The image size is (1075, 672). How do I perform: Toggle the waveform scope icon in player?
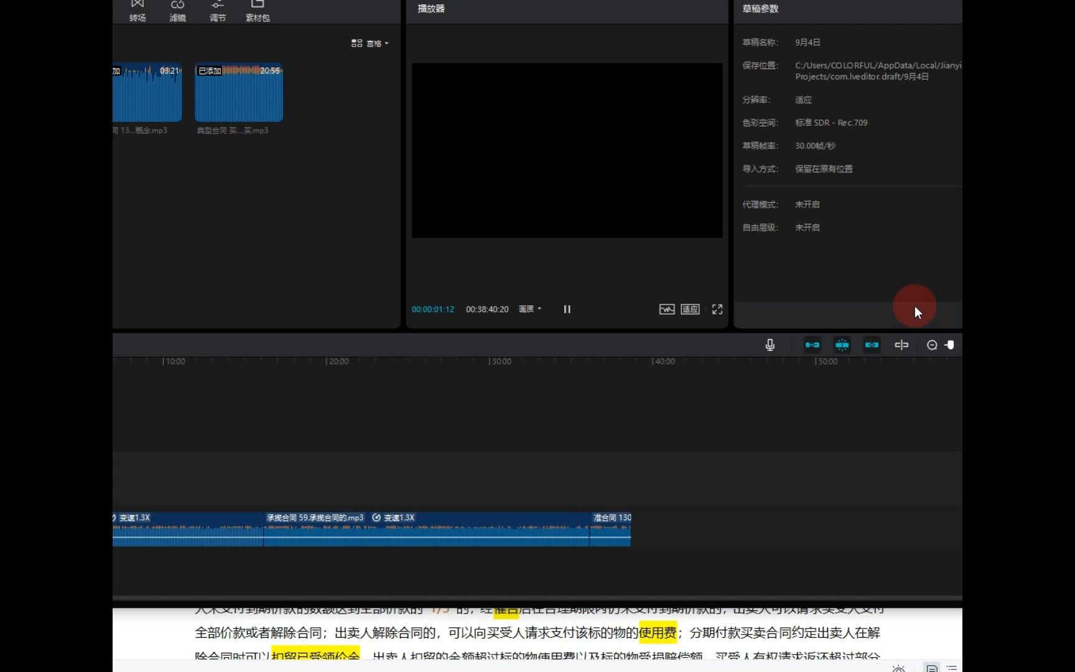[667, 309]
